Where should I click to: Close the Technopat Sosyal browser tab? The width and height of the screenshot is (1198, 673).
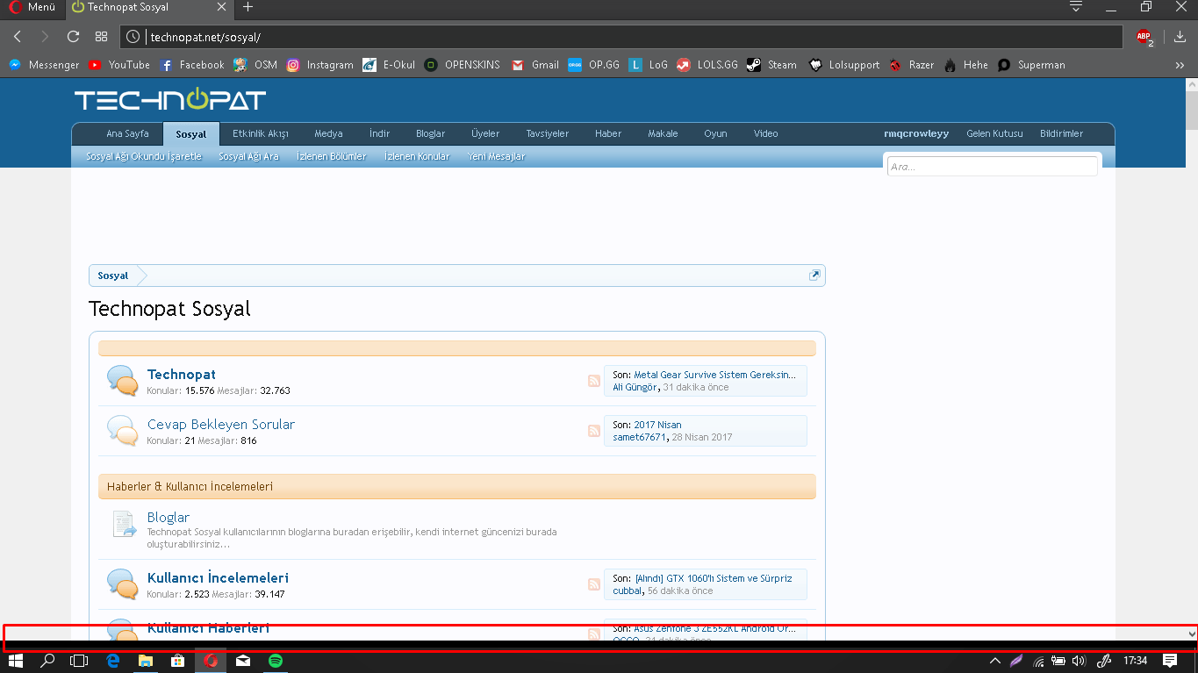[223, 7]
